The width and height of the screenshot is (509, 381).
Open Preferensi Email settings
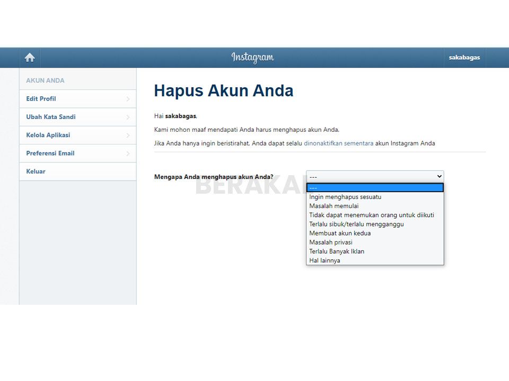coord(77,153)
